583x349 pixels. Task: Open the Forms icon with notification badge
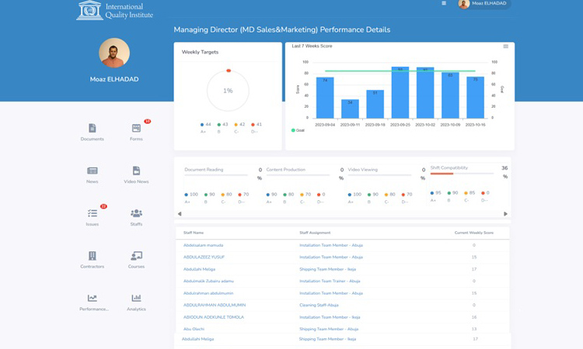coord(136,128)
